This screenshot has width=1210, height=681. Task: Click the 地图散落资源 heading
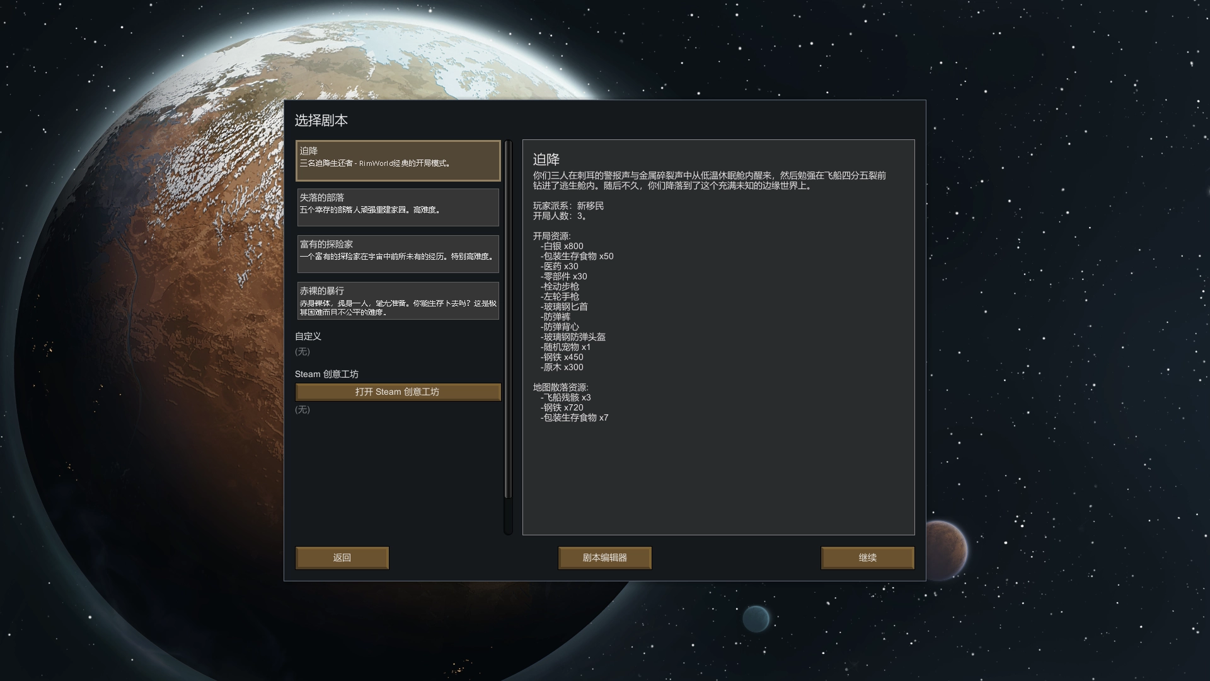click(561, 387)
